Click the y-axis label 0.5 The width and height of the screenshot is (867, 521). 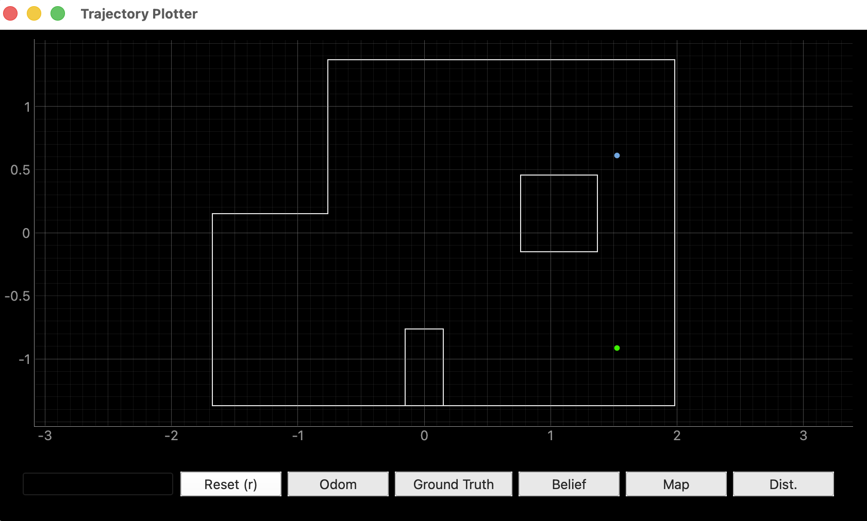pyautogui.click(x=20, y=170)
